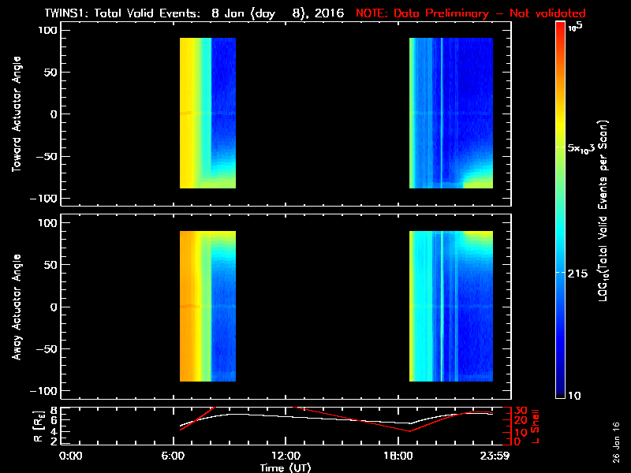
Task: Click the 50 tick label on the Away Actuator axis
Action: tap(51, 265)
